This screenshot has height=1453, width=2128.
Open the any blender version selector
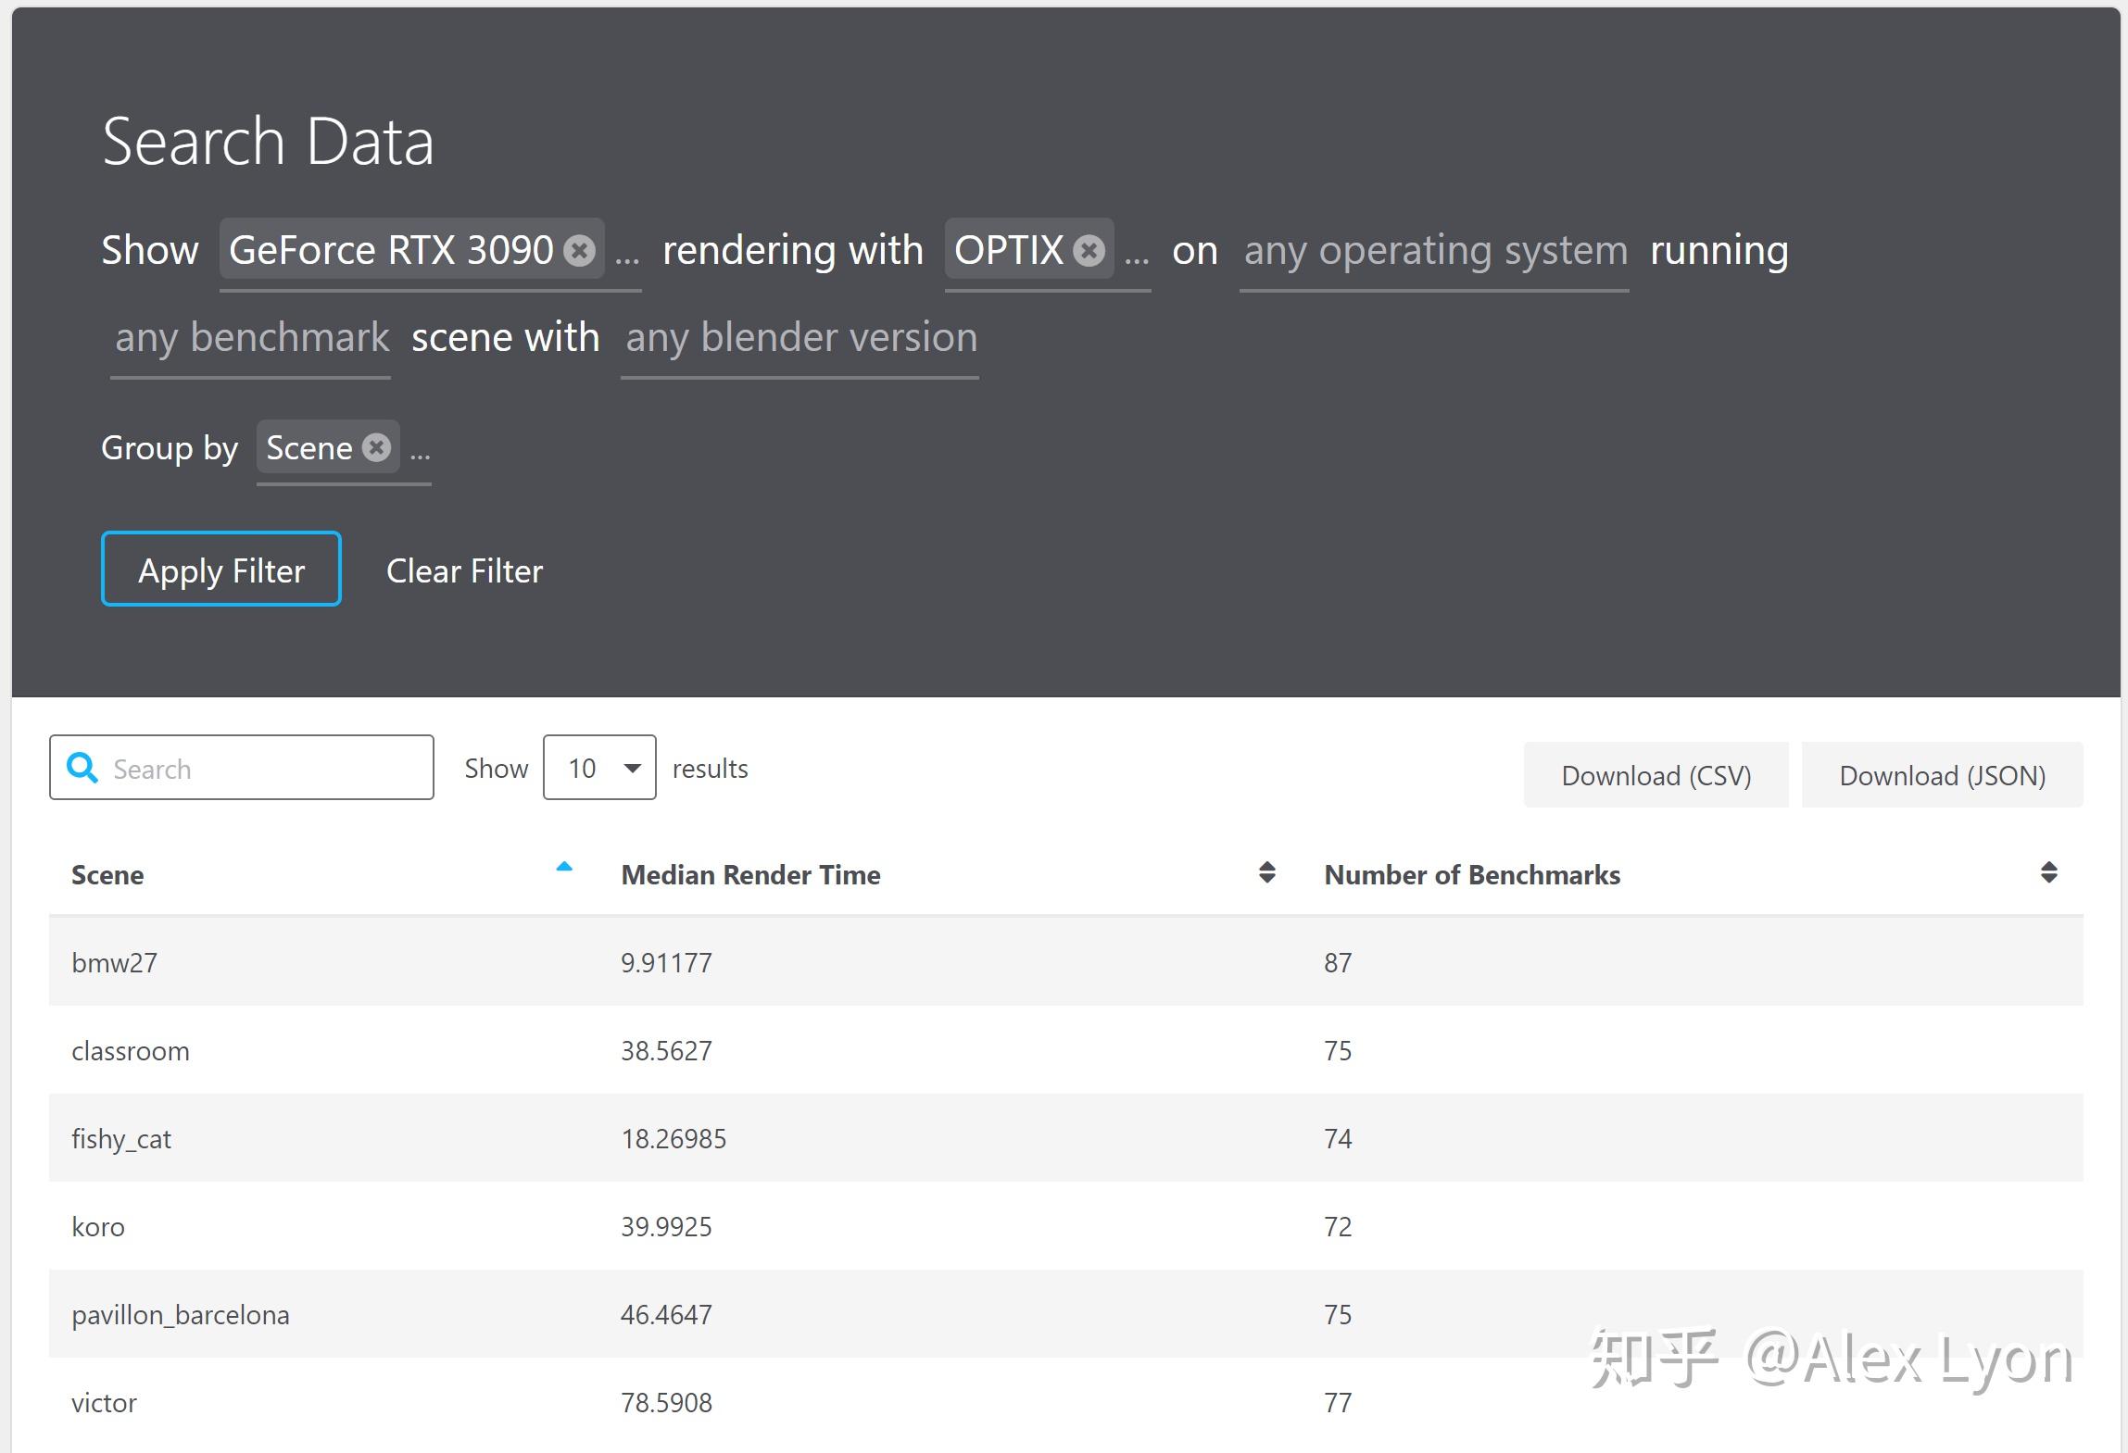800,339
